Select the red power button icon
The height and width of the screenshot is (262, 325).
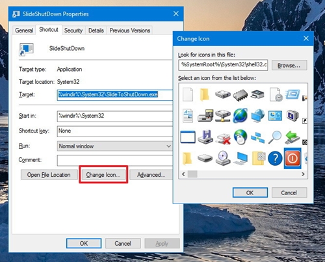(x=292, y=158)
